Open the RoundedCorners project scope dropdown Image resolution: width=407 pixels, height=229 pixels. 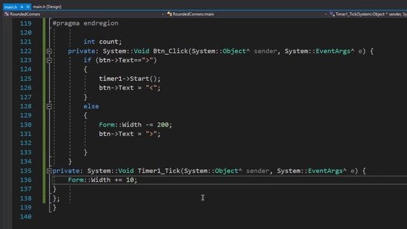coord(163,14)
